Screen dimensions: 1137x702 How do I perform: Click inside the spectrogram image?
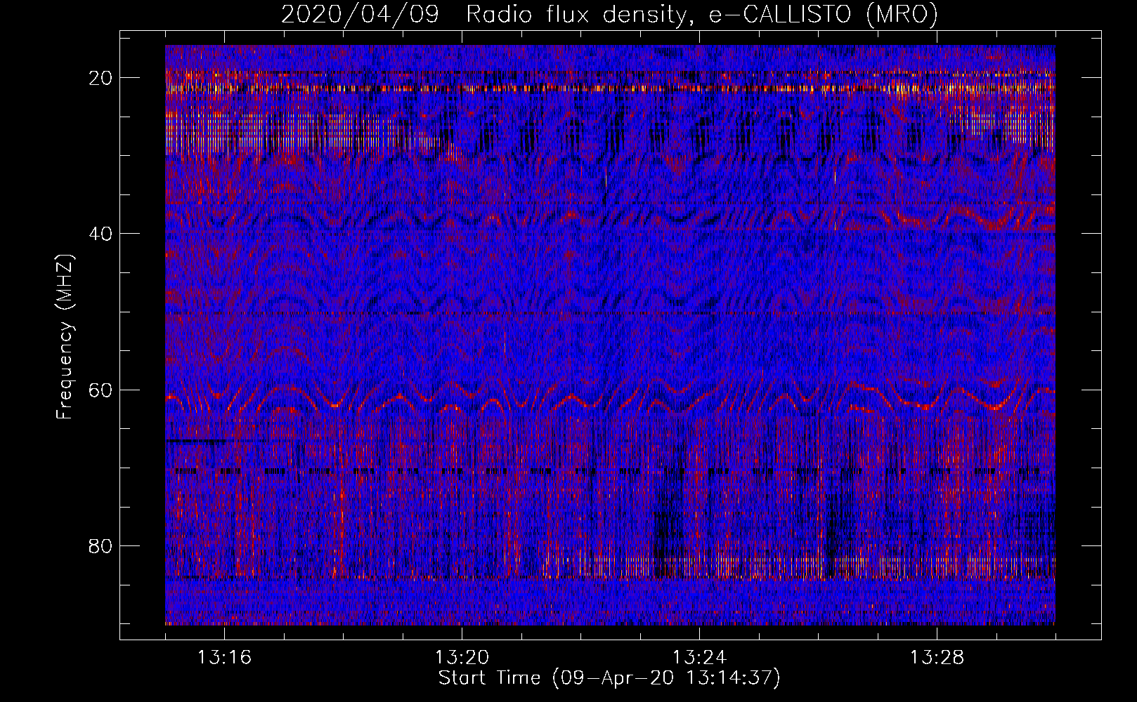pyautogui.click(x=610, y=335)
